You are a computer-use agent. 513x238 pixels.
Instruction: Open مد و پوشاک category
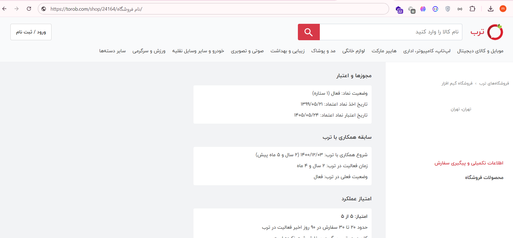point(323,51)
